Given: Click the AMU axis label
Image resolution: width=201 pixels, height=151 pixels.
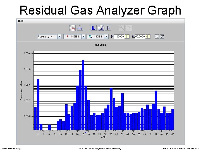Looking at the screenshot, I should [104, 137].
